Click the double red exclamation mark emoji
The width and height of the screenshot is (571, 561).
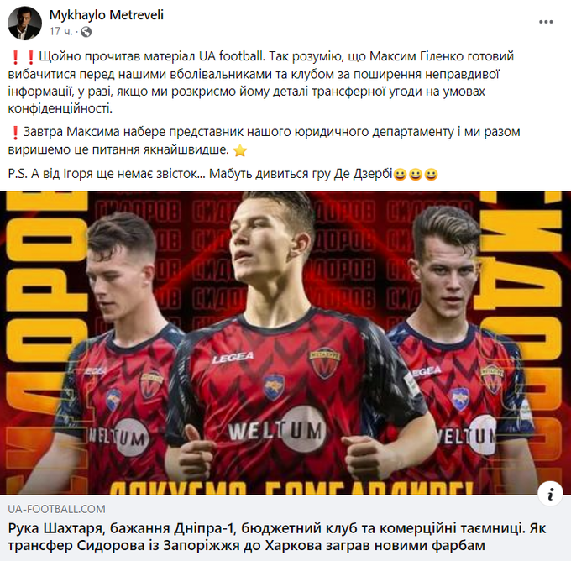tap(23, 57)
